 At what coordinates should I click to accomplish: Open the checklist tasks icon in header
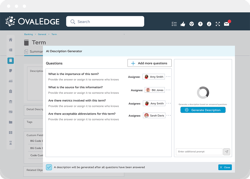click(x=174, y=24)
